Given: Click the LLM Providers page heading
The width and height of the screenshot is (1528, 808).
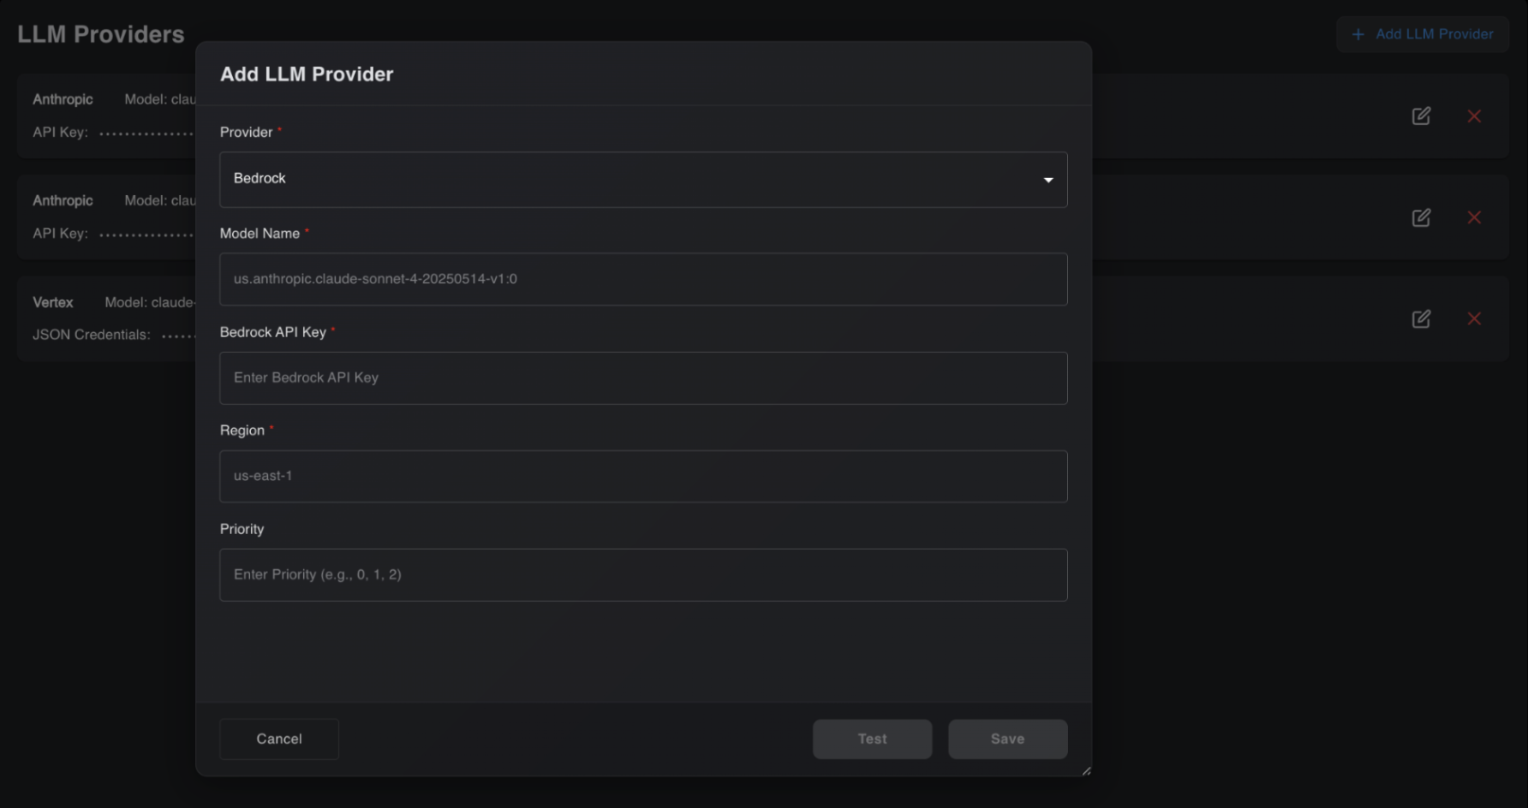Looking at the screenshot, I should pyautogui.click(x=101, y=34).
